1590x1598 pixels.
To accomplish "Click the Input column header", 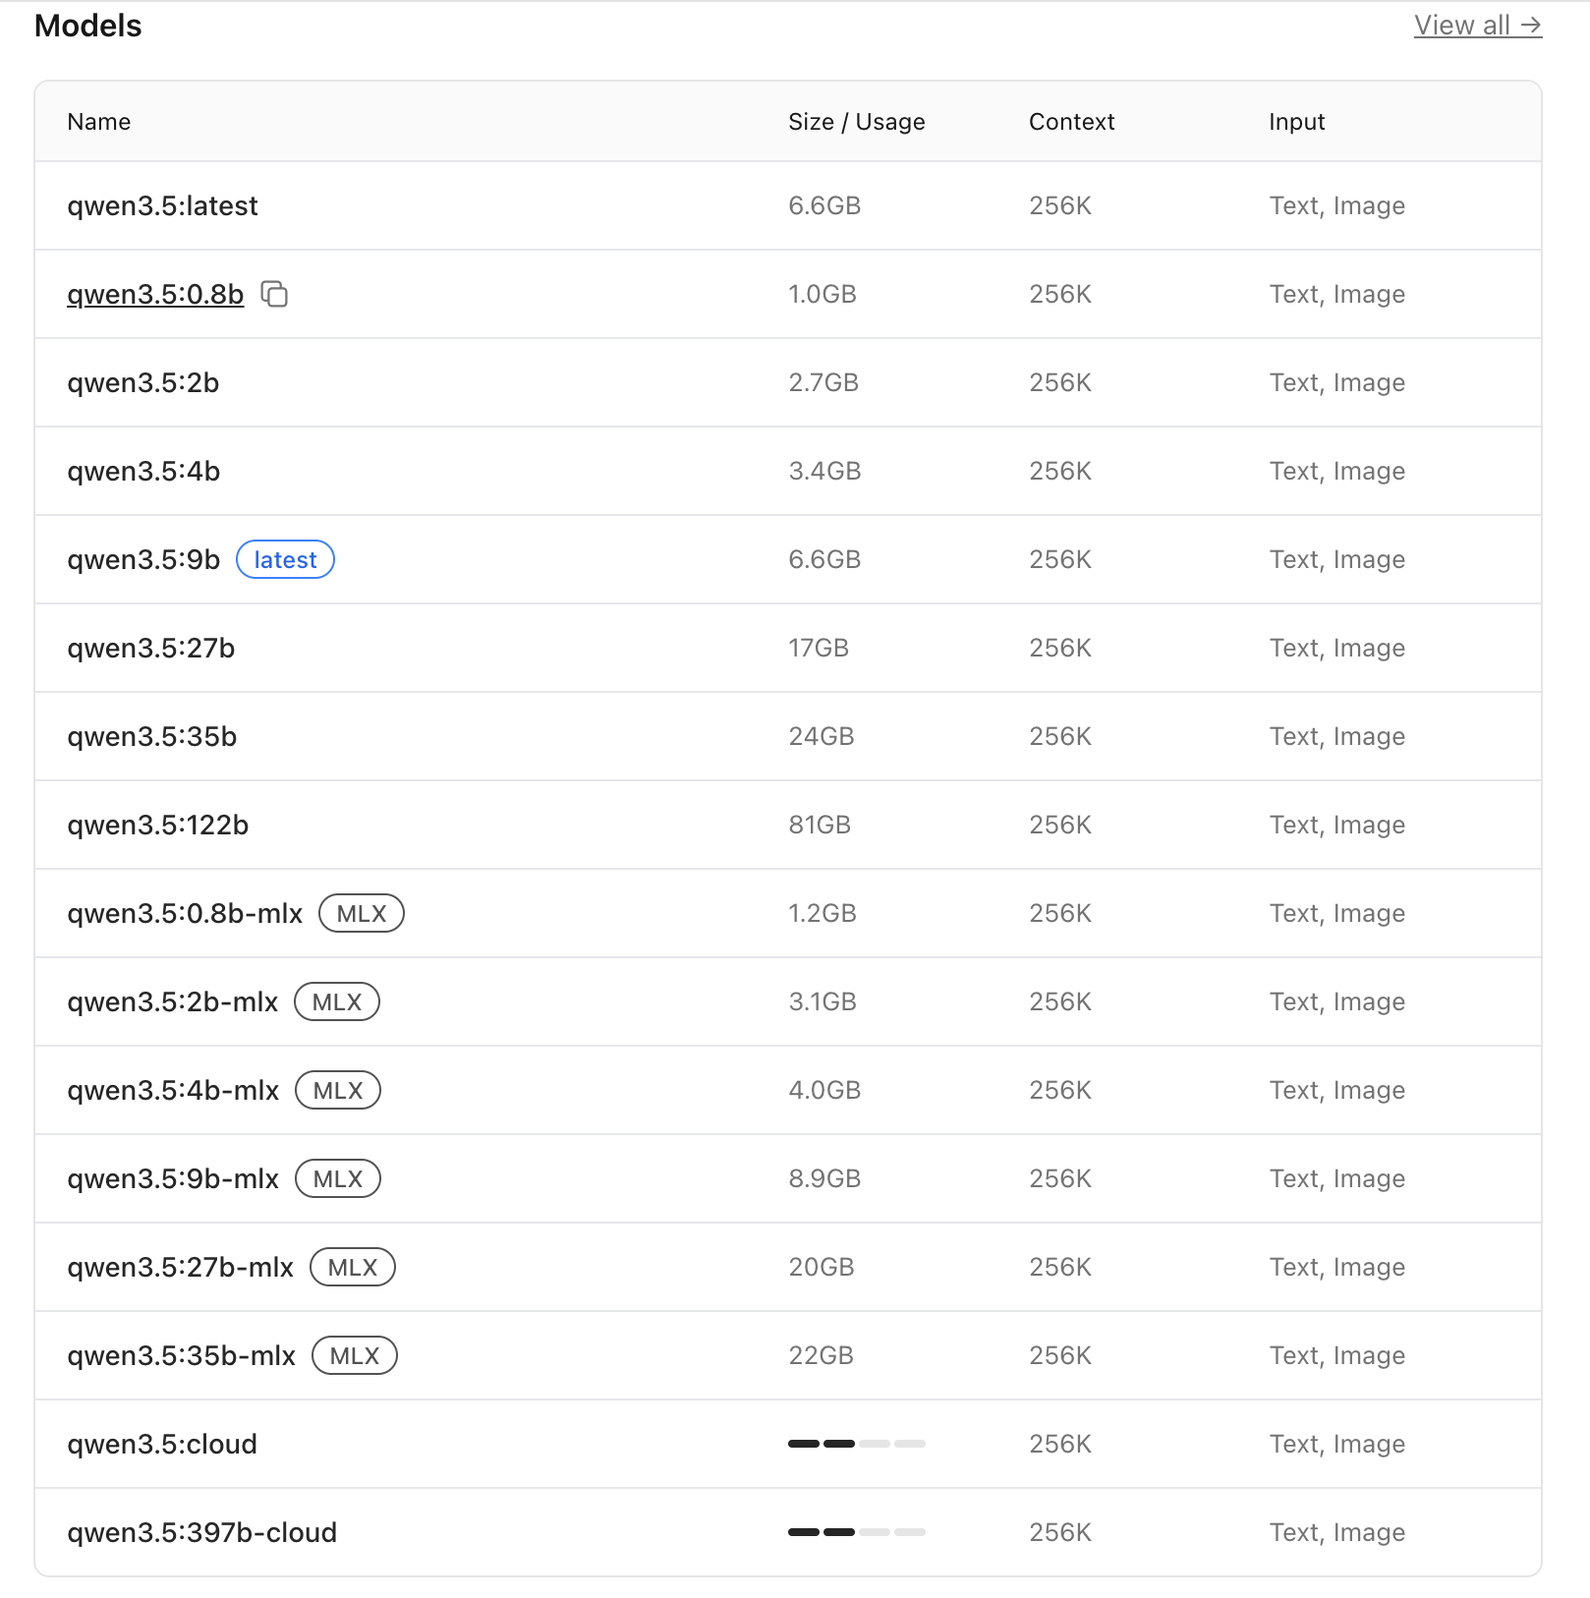I will 1297,122.
